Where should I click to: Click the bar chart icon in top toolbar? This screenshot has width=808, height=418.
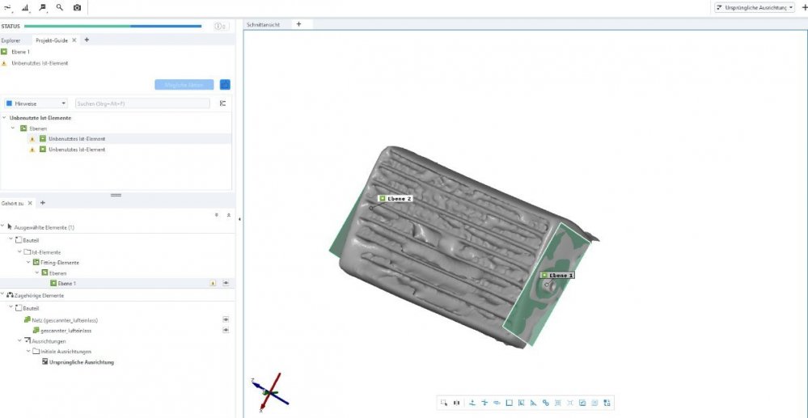coord(25,6)
